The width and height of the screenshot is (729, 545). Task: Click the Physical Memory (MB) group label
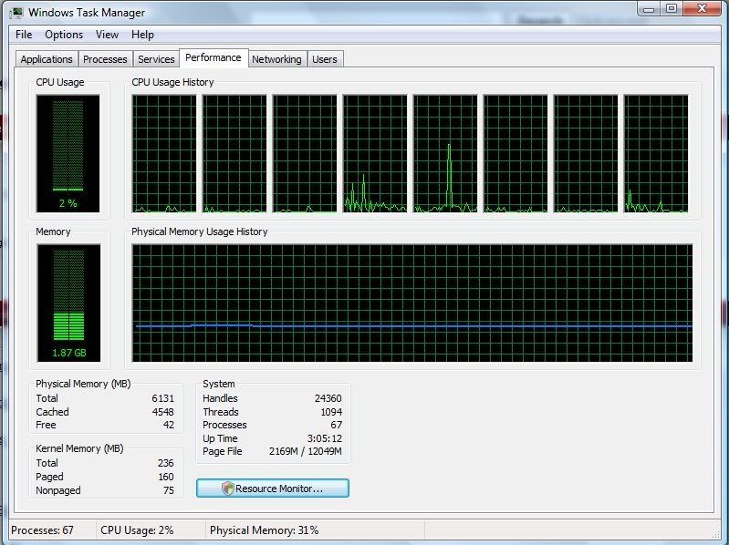83,384
